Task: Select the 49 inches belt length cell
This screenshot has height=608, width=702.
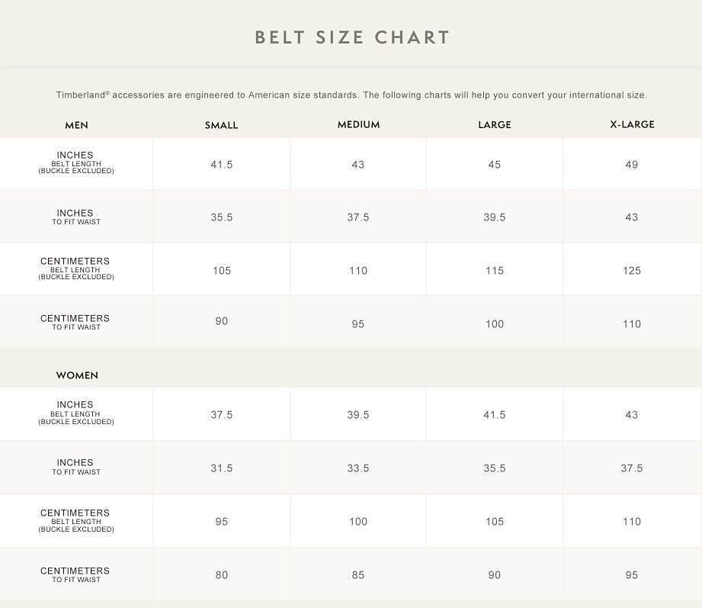Action: pos(632,165)
